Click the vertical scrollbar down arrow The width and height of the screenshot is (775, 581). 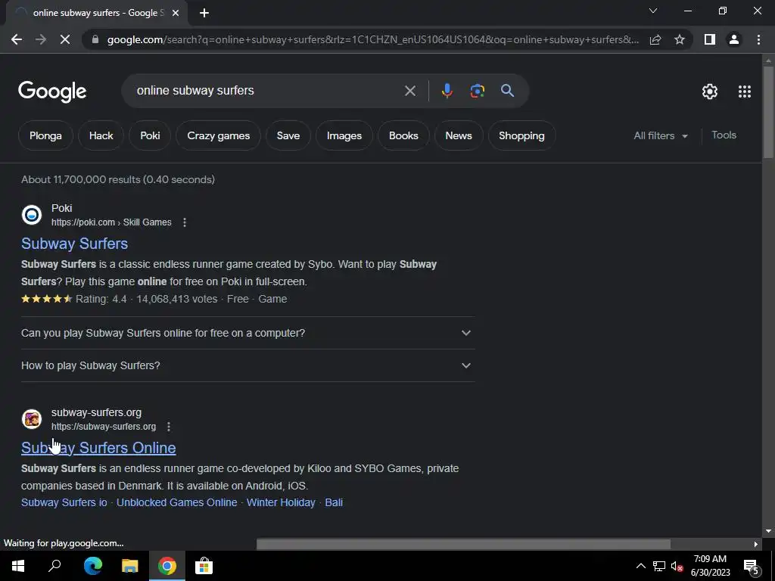(x=768, y=531)
